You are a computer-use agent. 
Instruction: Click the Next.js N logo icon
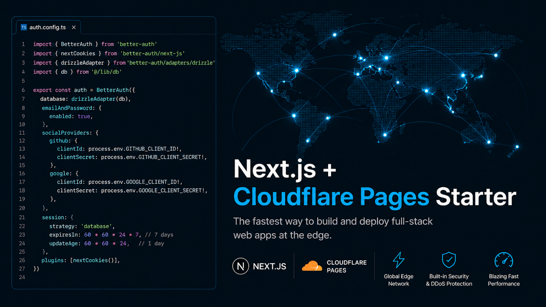(x=241, y=266)
